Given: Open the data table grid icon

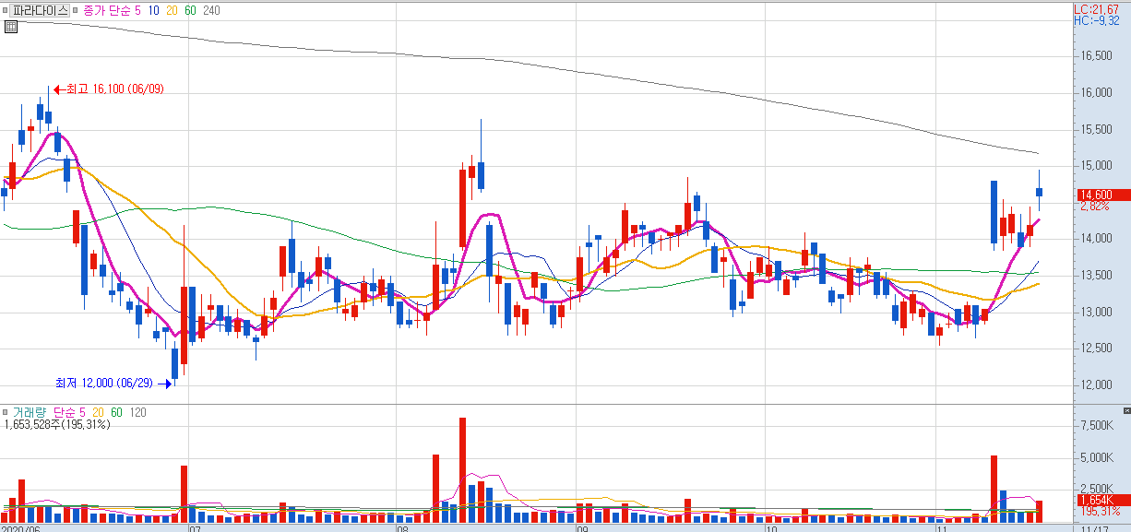Looking at the screenshot, I should coord(10,26).
